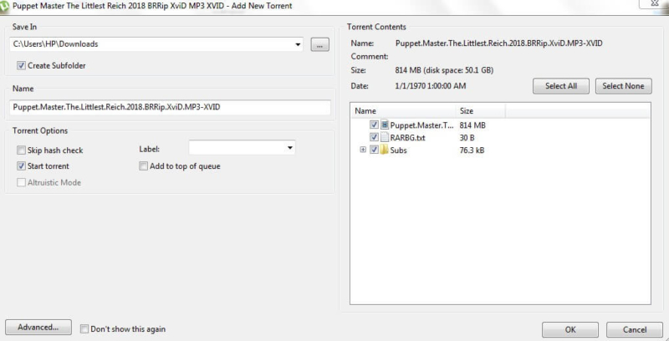669x341 pixels.
Task: Open the Save In path dropdown
Action: pos(298,44)
